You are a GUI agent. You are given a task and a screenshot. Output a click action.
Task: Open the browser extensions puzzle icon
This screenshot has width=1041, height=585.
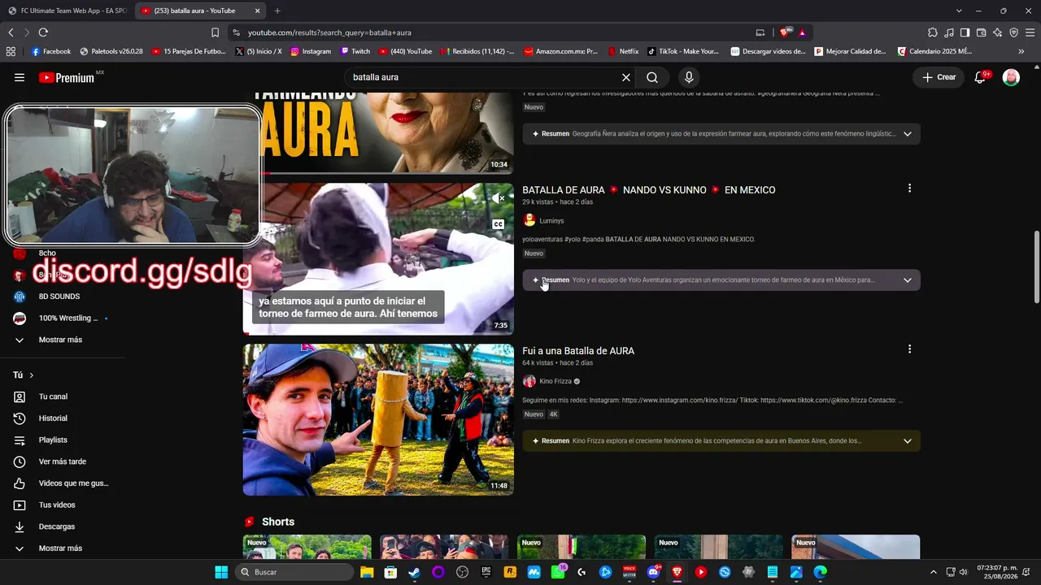click(x=933, y=32)
